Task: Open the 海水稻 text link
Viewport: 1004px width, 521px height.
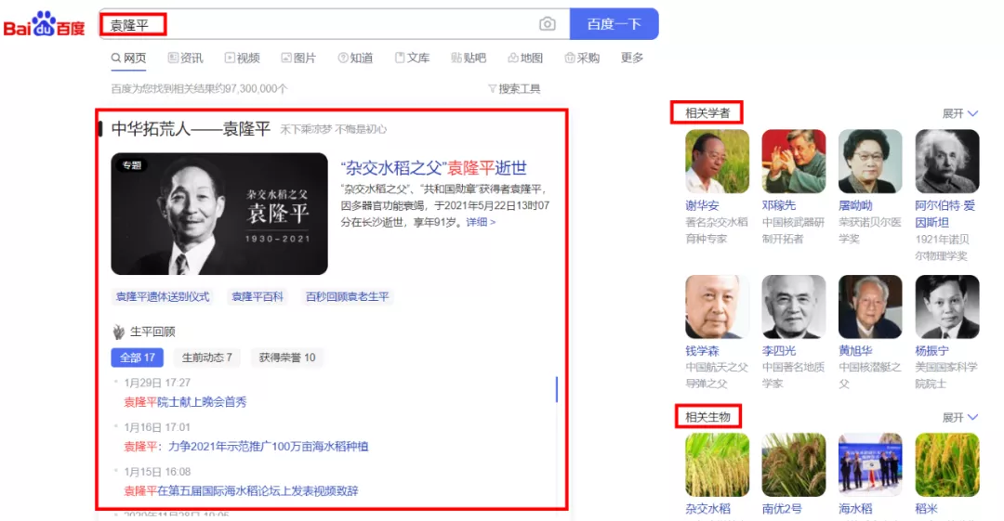Action: click(x=855, y=509)
